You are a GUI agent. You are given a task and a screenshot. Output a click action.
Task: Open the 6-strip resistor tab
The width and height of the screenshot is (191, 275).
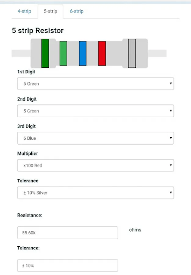click(x=76, y=11)
